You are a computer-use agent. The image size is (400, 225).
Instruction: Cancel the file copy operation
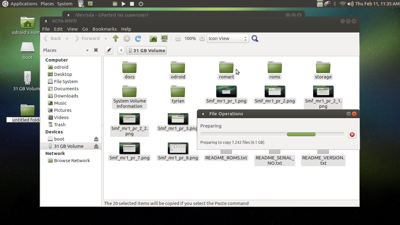click(352, 134)
